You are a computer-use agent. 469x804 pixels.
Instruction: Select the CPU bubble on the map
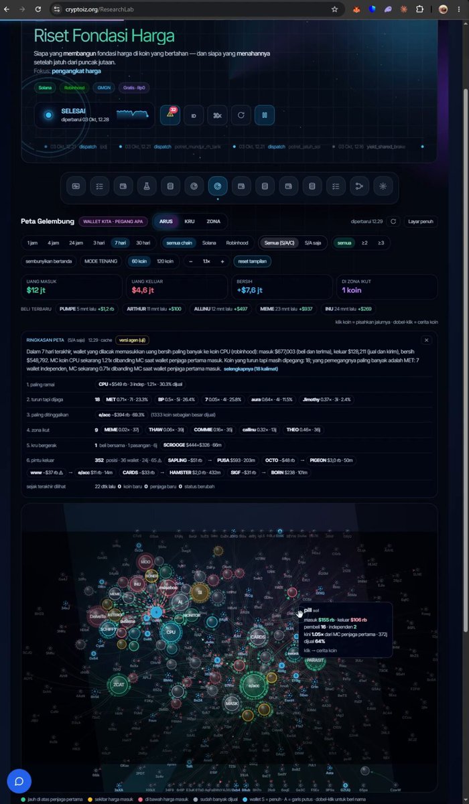tap(171, 632)
